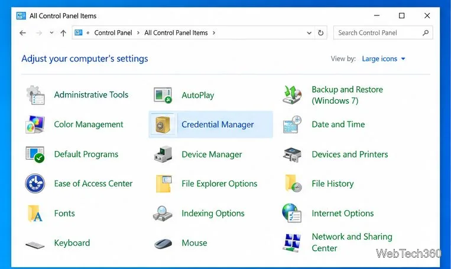
Task: Open the Fonts link
Action: (x=64, y=214)
